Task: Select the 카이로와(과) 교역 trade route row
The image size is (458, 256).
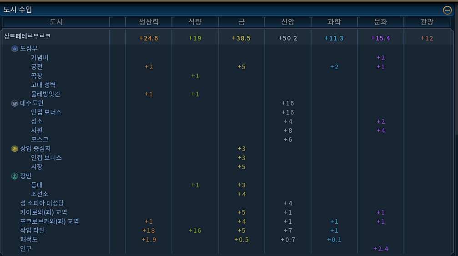Action: click(44, 212)
